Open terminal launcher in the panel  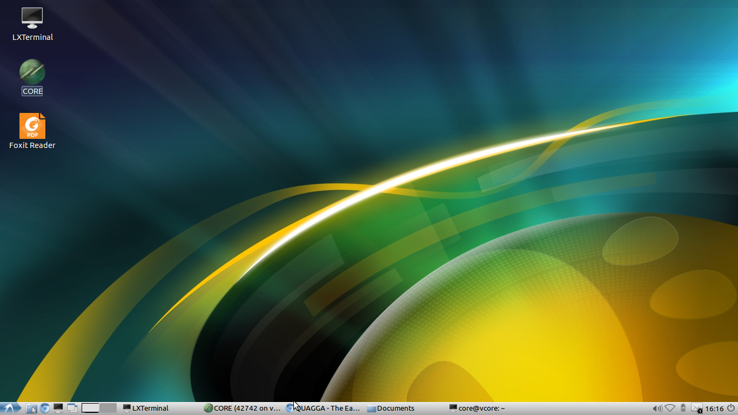tap(58, 409)
